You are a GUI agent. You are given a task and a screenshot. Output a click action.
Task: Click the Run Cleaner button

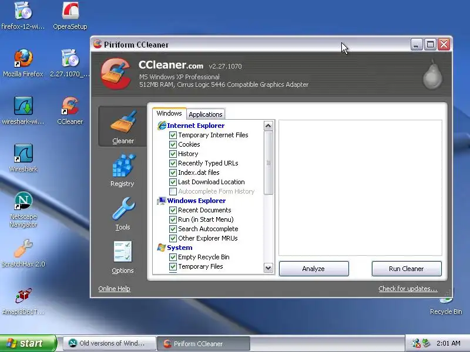(x=407, y=269)
